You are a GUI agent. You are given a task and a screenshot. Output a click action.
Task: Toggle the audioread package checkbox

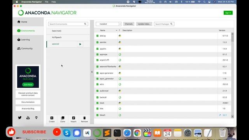tap(97, 91)
